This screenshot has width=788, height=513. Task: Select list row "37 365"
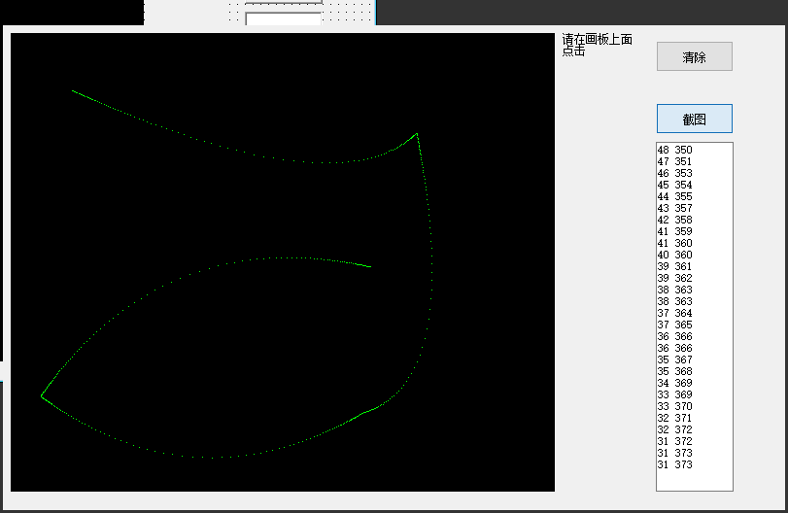[x=694, y=325]
